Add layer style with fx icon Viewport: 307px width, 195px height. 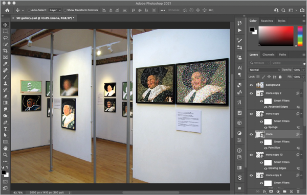tap(265, 191)
